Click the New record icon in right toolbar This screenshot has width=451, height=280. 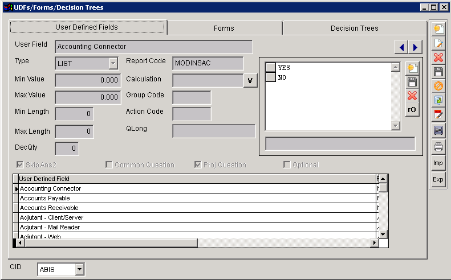click(x=438, y=28)
